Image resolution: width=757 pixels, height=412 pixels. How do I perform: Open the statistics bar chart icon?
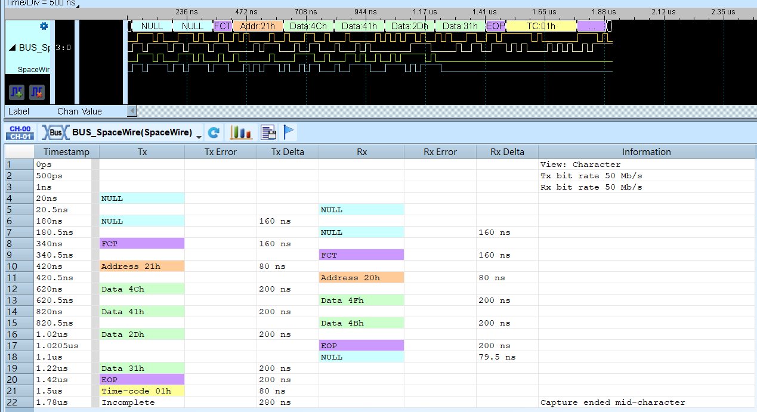(x=241, y=132)
